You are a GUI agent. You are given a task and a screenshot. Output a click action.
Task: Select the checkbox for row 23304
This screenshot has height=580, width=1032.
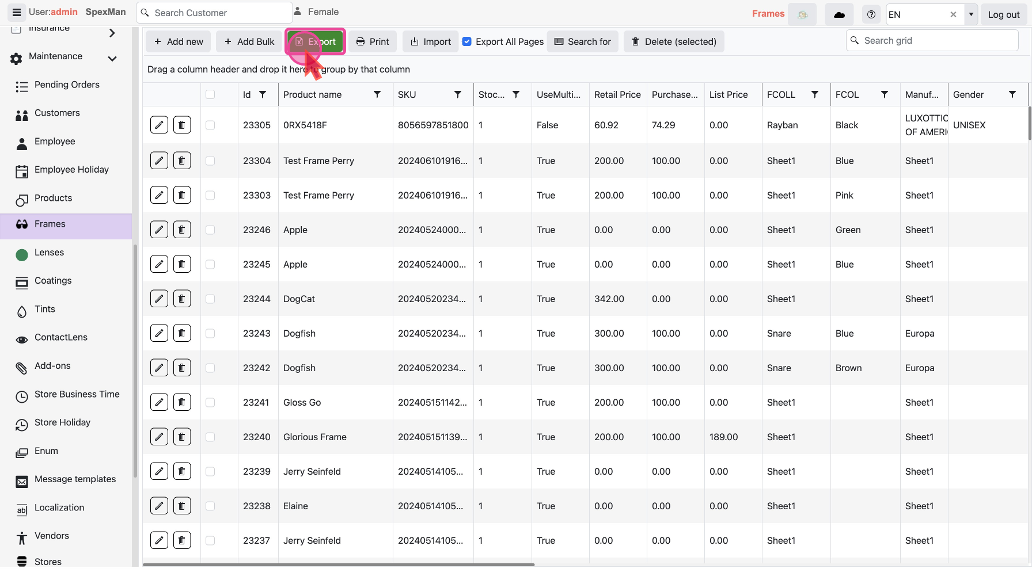click(210, 161)
